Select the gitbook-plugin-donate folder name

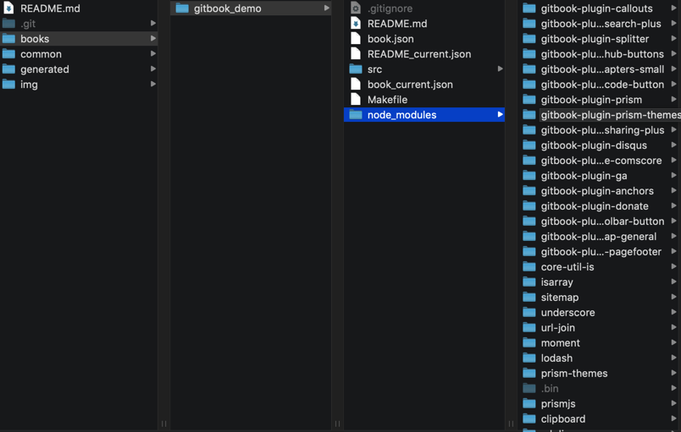[x=594, y=205]
